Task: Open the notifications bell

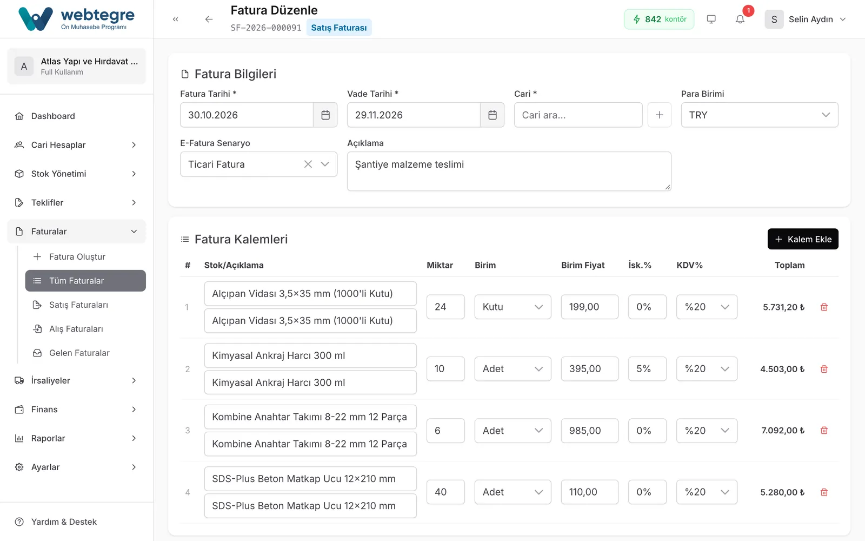Action: click(x=740, y=19)
